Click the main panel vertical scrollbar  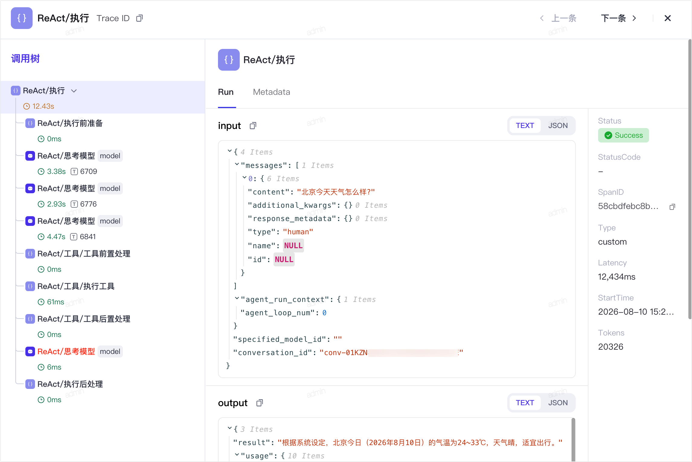pos(690,179)
